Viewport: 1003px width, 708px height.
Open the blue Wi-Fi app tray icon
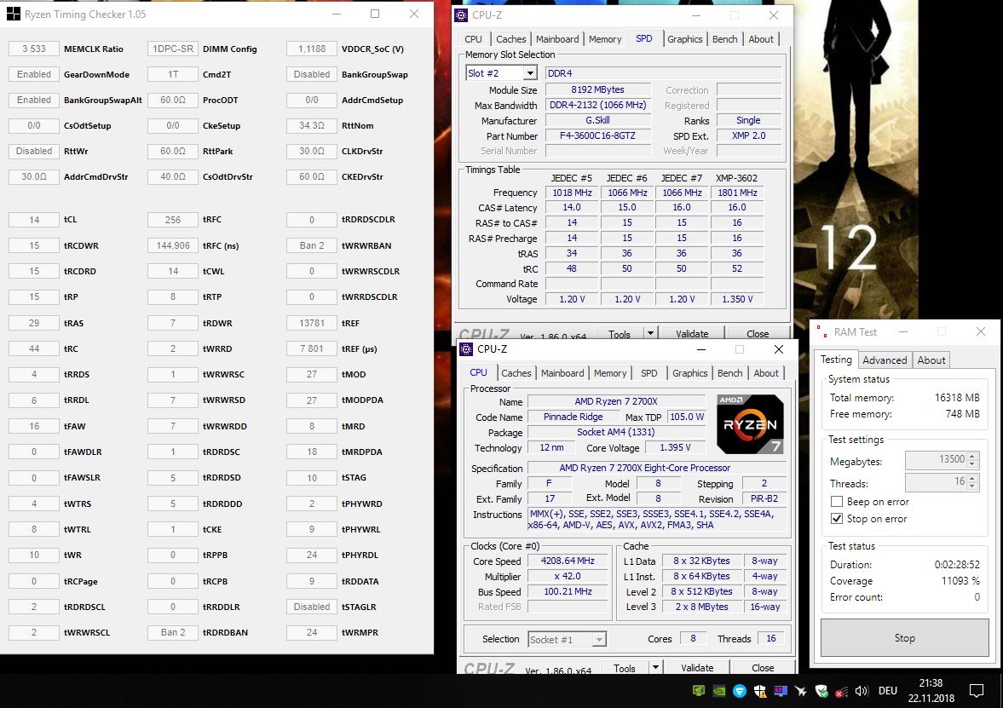(x=740, y=691)
